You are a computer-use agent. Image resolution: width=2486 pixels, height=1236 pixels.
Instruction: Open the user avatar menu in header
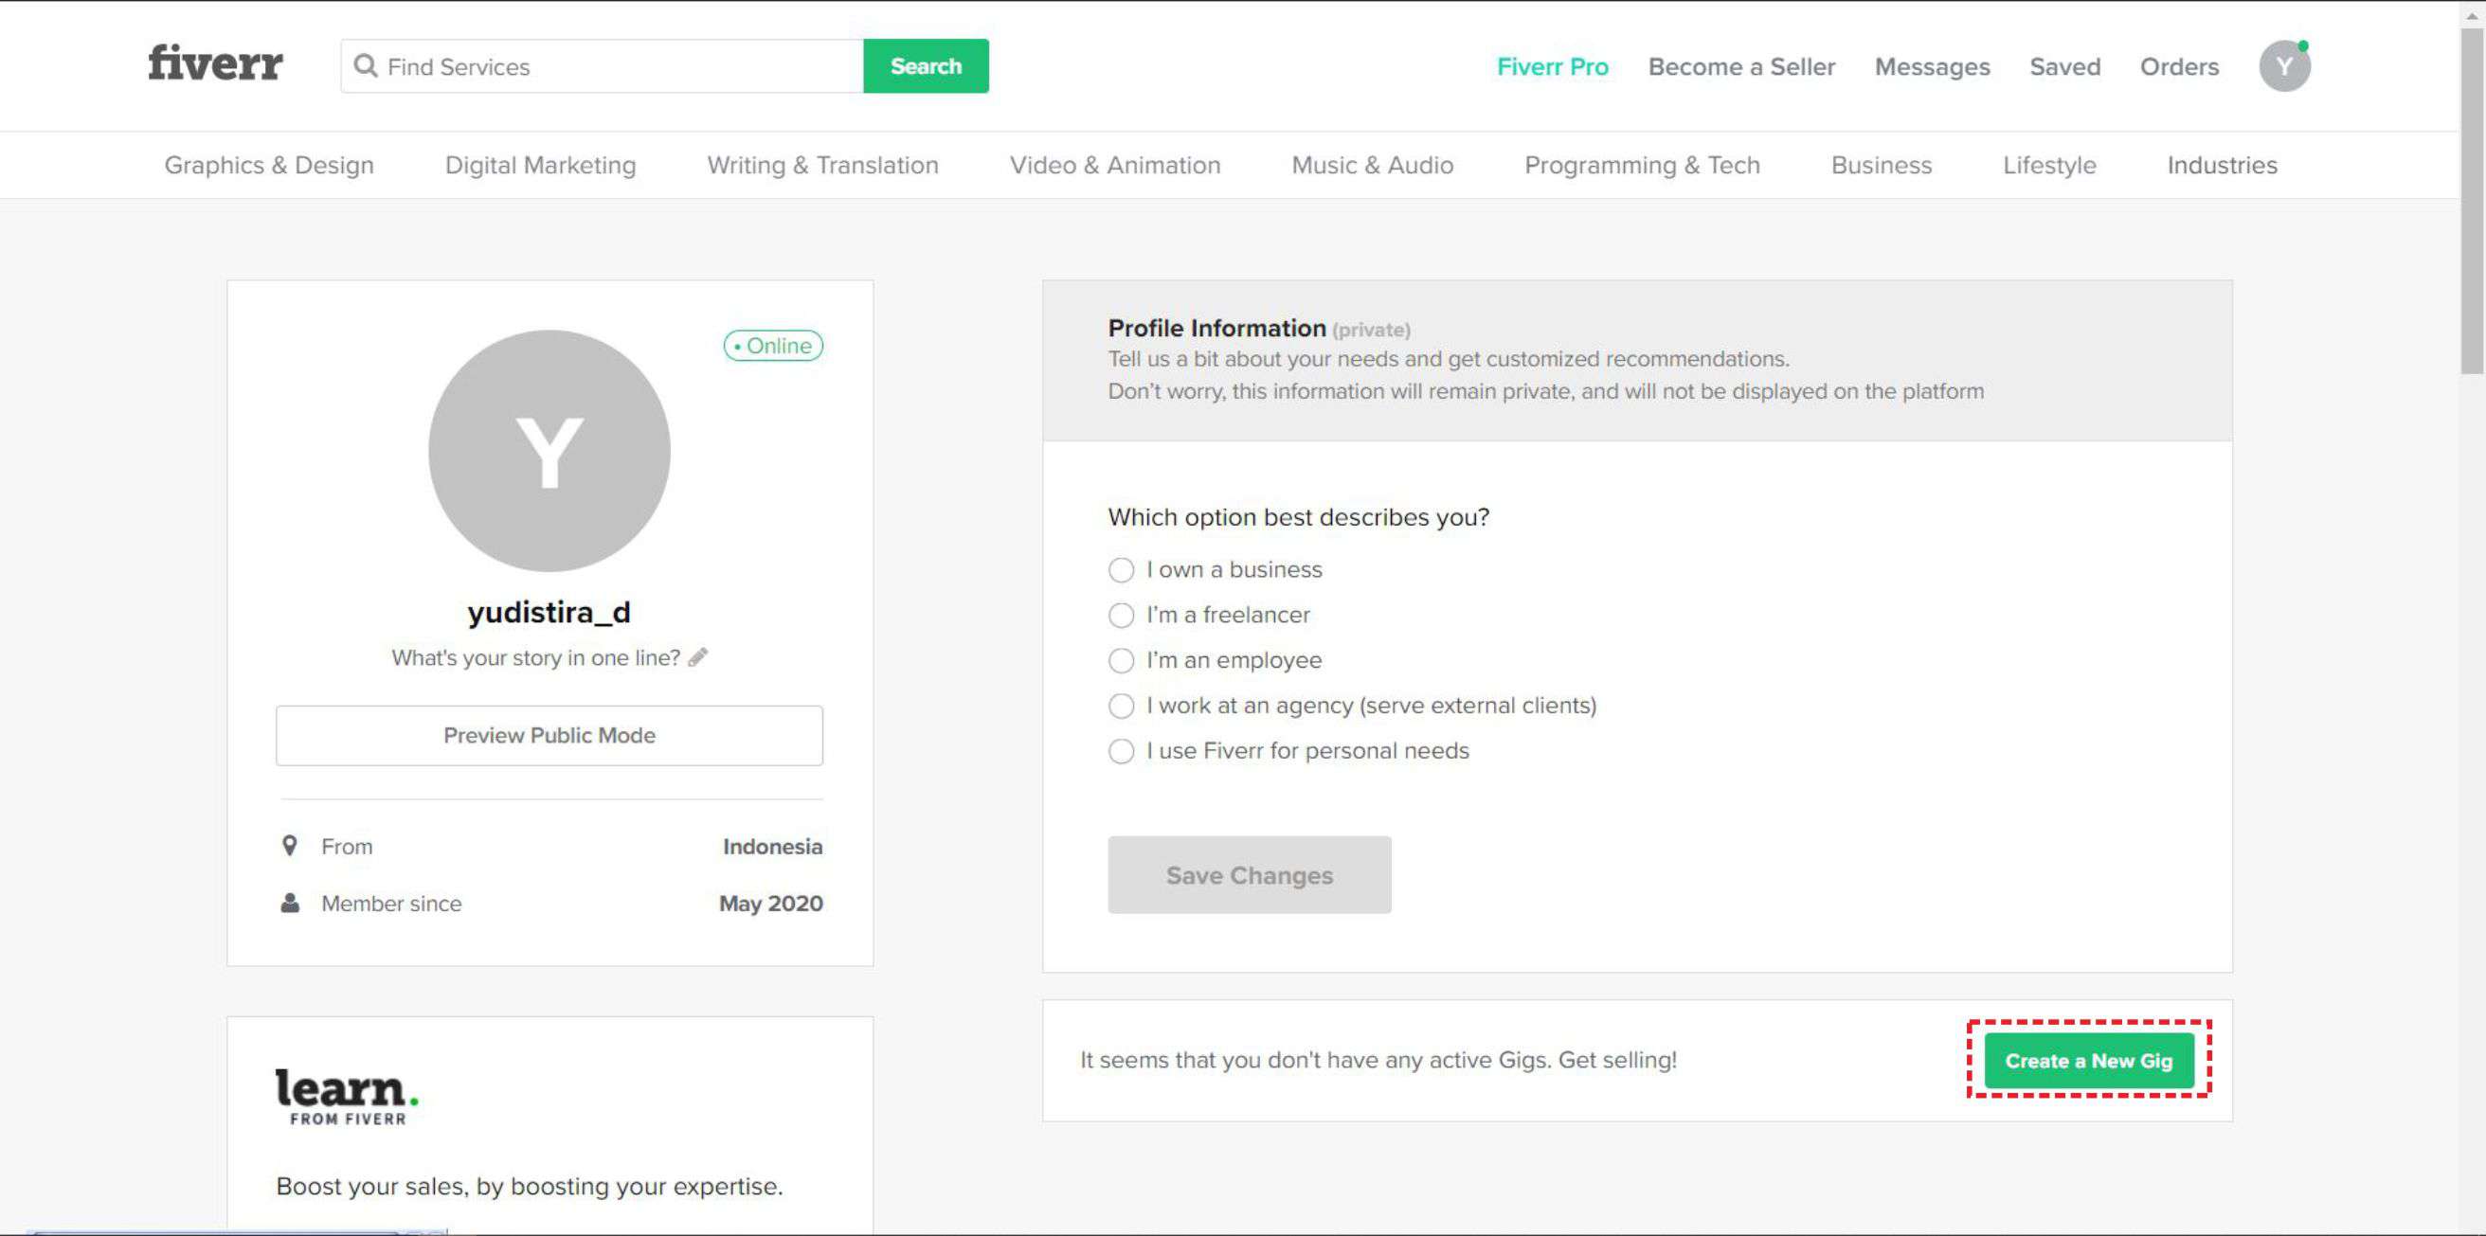pyautogui.click(x=2283, y=65)
